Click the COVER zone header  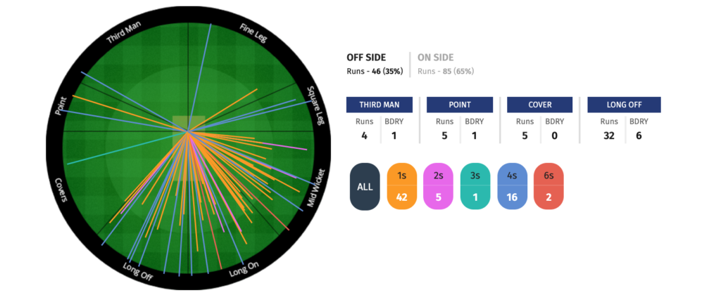tap(540, 105)
